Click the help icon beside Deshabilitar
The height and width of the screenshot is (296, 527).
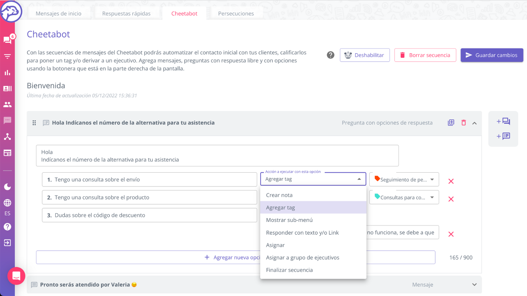click(x=331, y=55)
